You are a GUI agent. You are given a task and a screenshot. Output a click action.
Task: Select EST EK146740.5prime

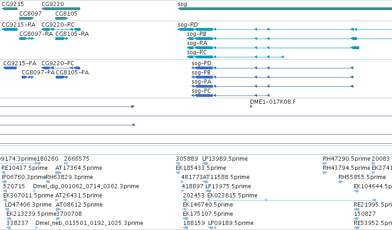[208, 205]
